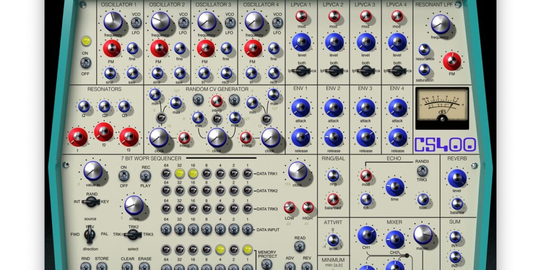Image resolution: width=541 pixels, height=270 pixels.
Task: Click the Resonators Q knob
Action: [84, 107]
